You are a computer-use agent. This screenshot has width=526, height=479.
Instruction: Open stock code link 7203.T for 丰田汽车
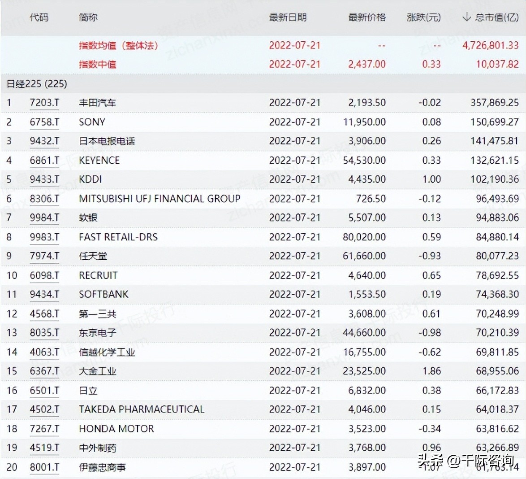click(x=44, y=102)
